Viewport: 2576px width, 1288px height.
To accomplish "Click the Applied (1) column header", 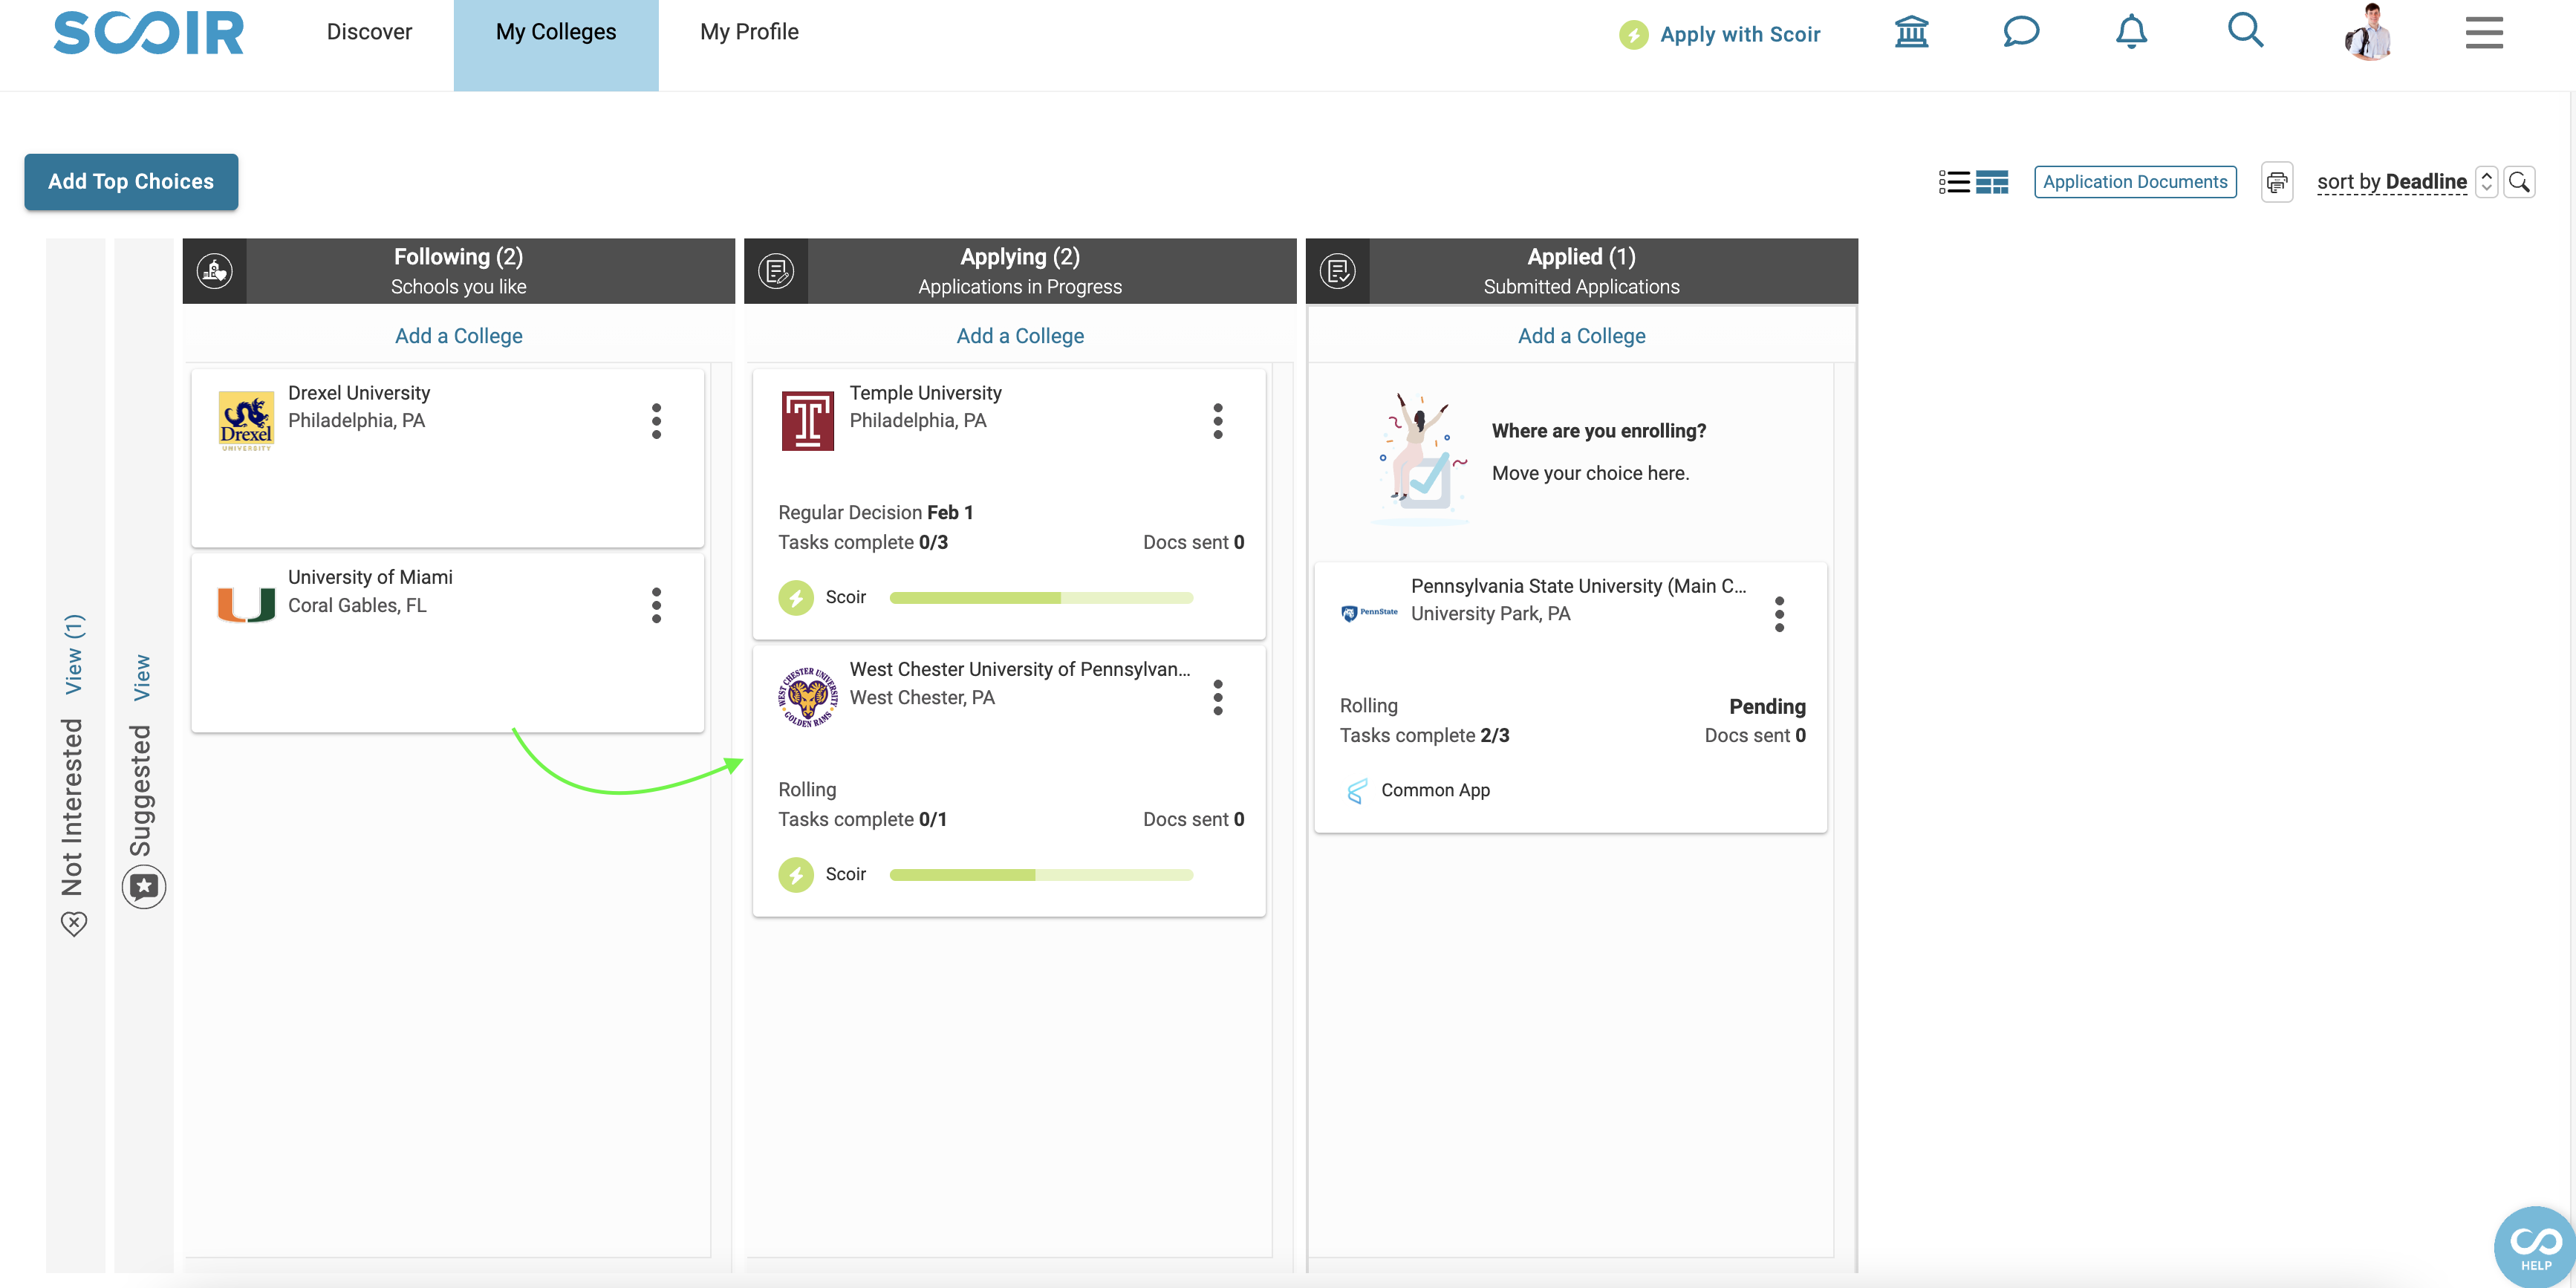I will pos(1581,271).
